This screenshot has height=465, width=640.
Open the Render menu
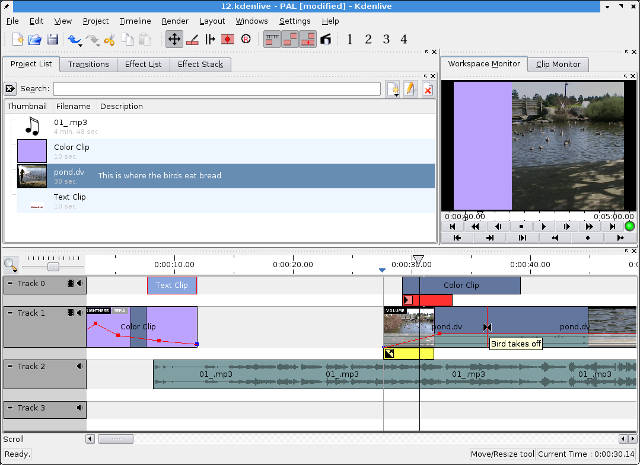175,21
